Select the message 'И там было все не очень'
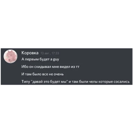The height and width of the screenshot is (133, 133). click(43, 74)
